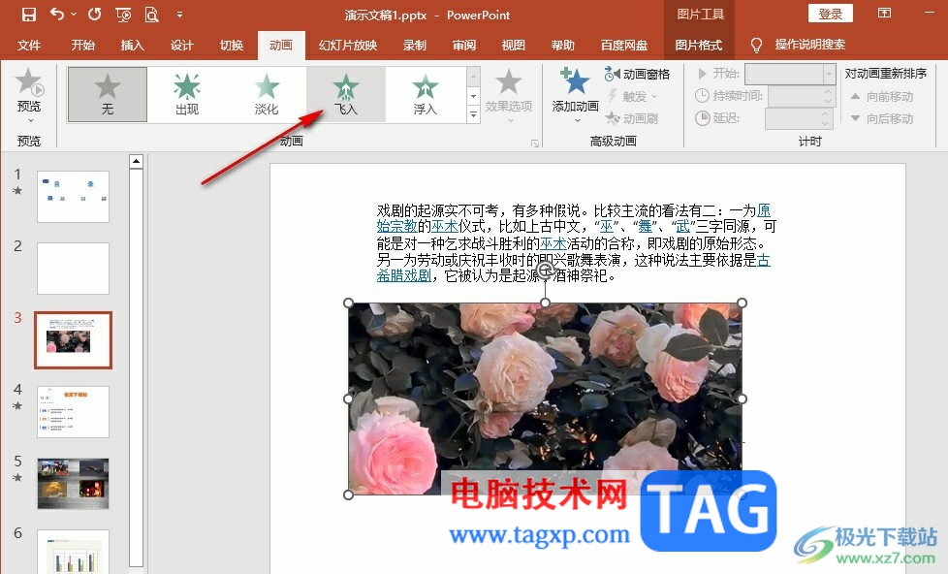Open Customize Quick Access Toolbar dropdown

[x=179, y=15]
